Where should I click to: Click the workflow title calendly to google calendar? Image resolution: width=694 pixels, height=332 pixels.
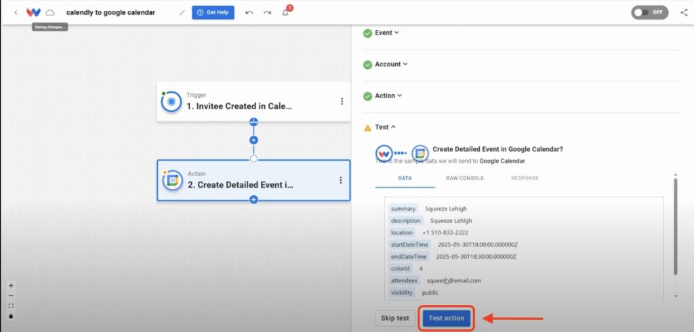pos(110,12)
